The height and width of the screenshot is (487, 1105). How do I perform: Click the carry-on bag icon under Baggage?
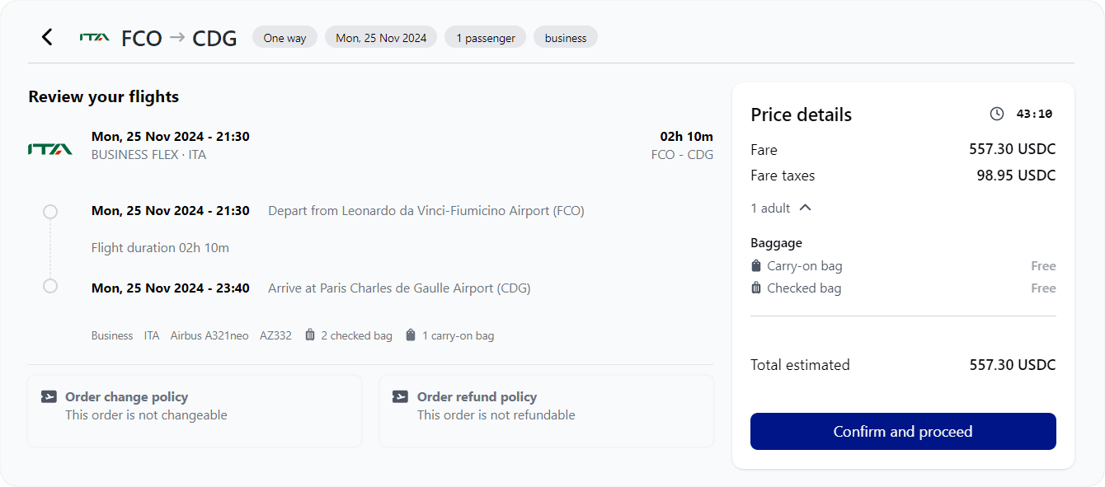tap(755, 265)
